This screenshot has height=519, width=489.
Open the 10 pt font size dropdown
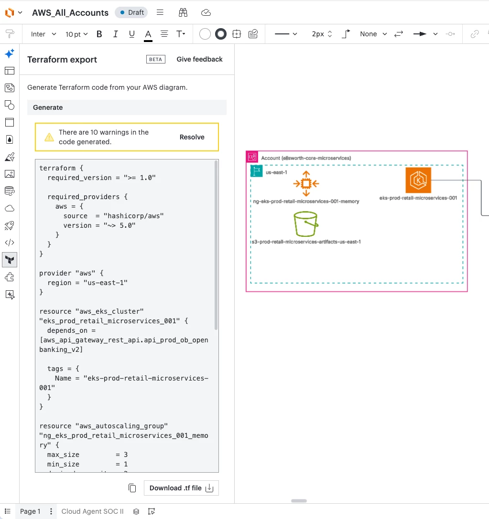pyautogui.click(x=76, y=34)
